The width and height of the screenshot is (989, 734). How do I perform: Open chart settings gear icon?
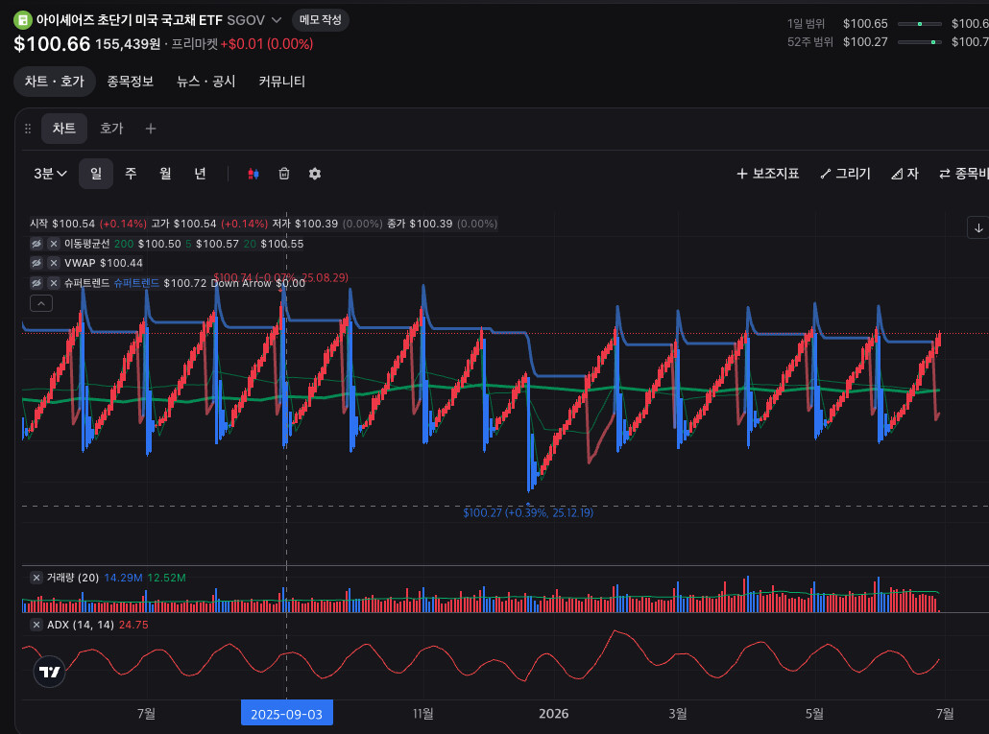315,174
